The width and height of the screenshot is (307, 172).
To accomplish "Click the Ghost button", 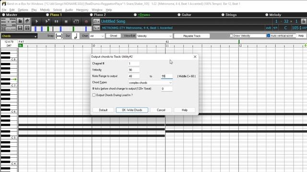I will pyautogui.click(x=114, y=36).
